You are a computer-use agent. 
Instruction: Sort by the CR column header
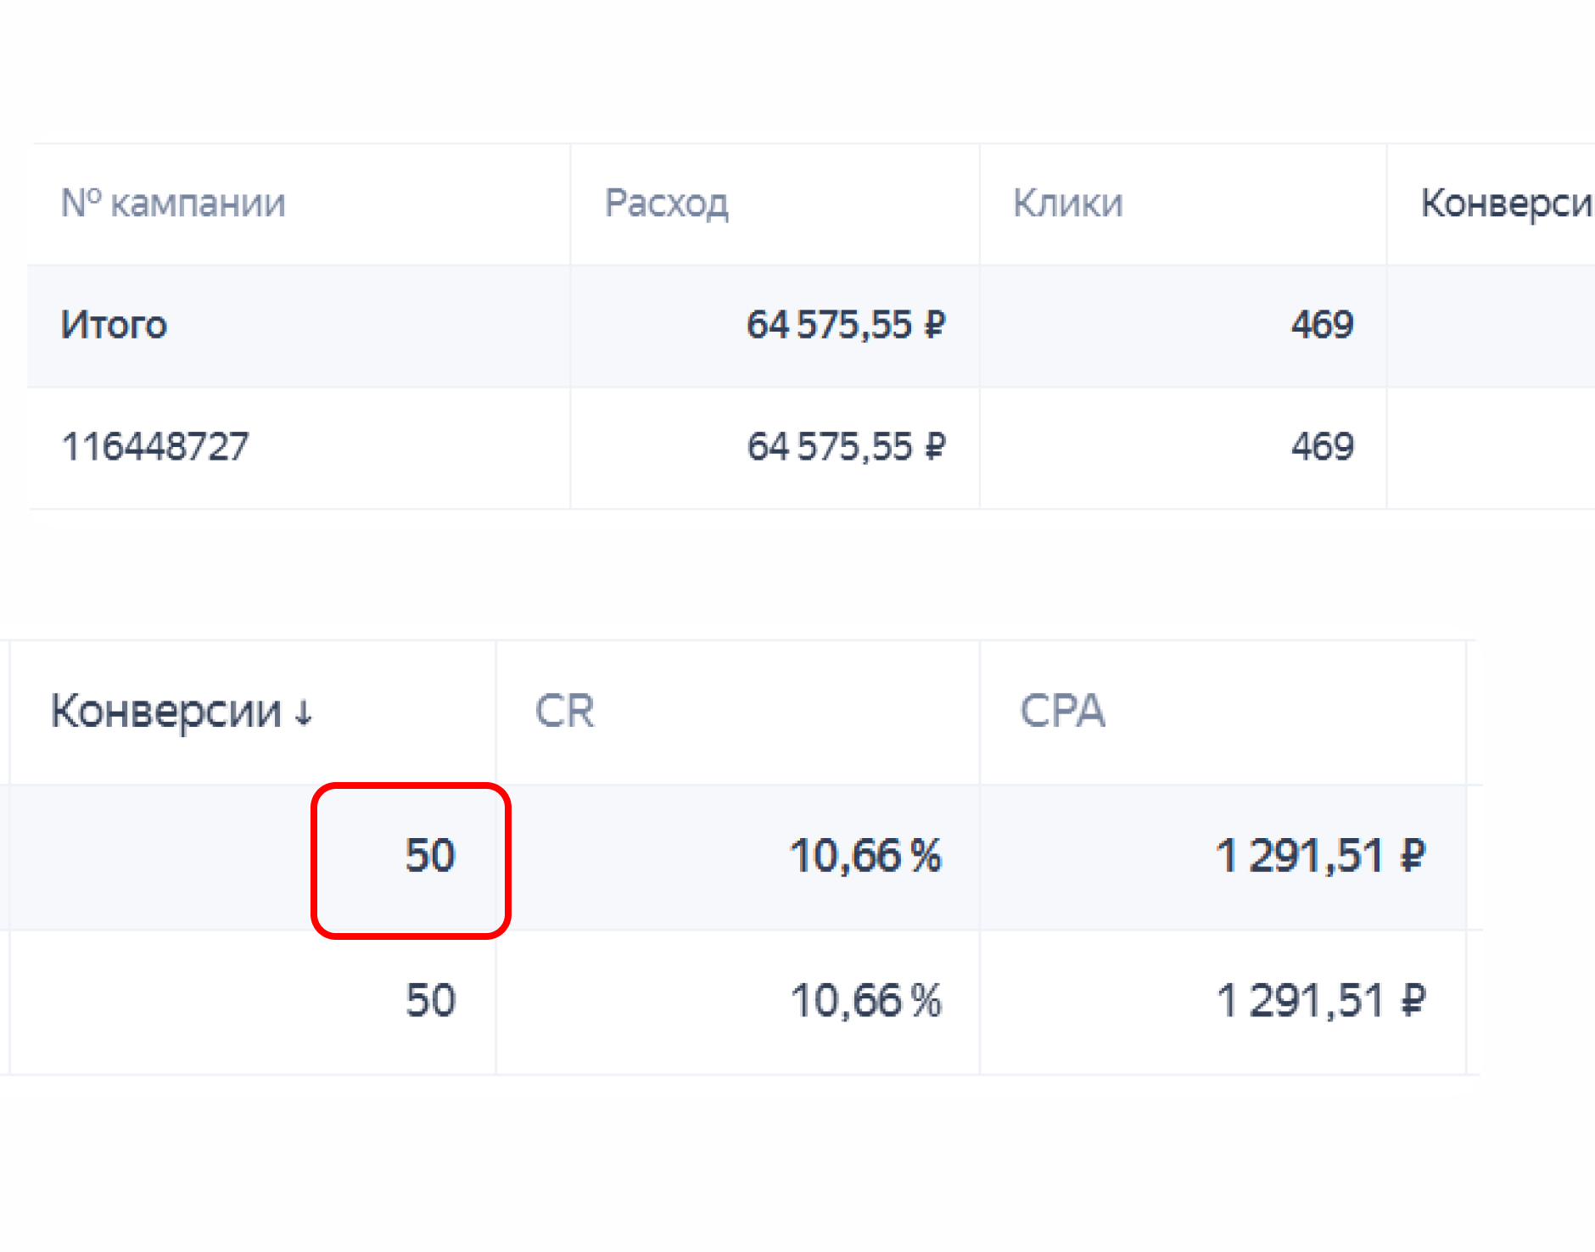564,711
